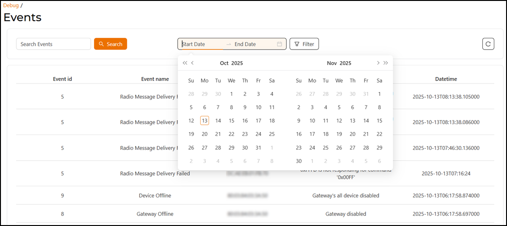507x226 pixels.
Task: Select greyed September 28 in Oct calendar
Action: click(x=191, y=94)
